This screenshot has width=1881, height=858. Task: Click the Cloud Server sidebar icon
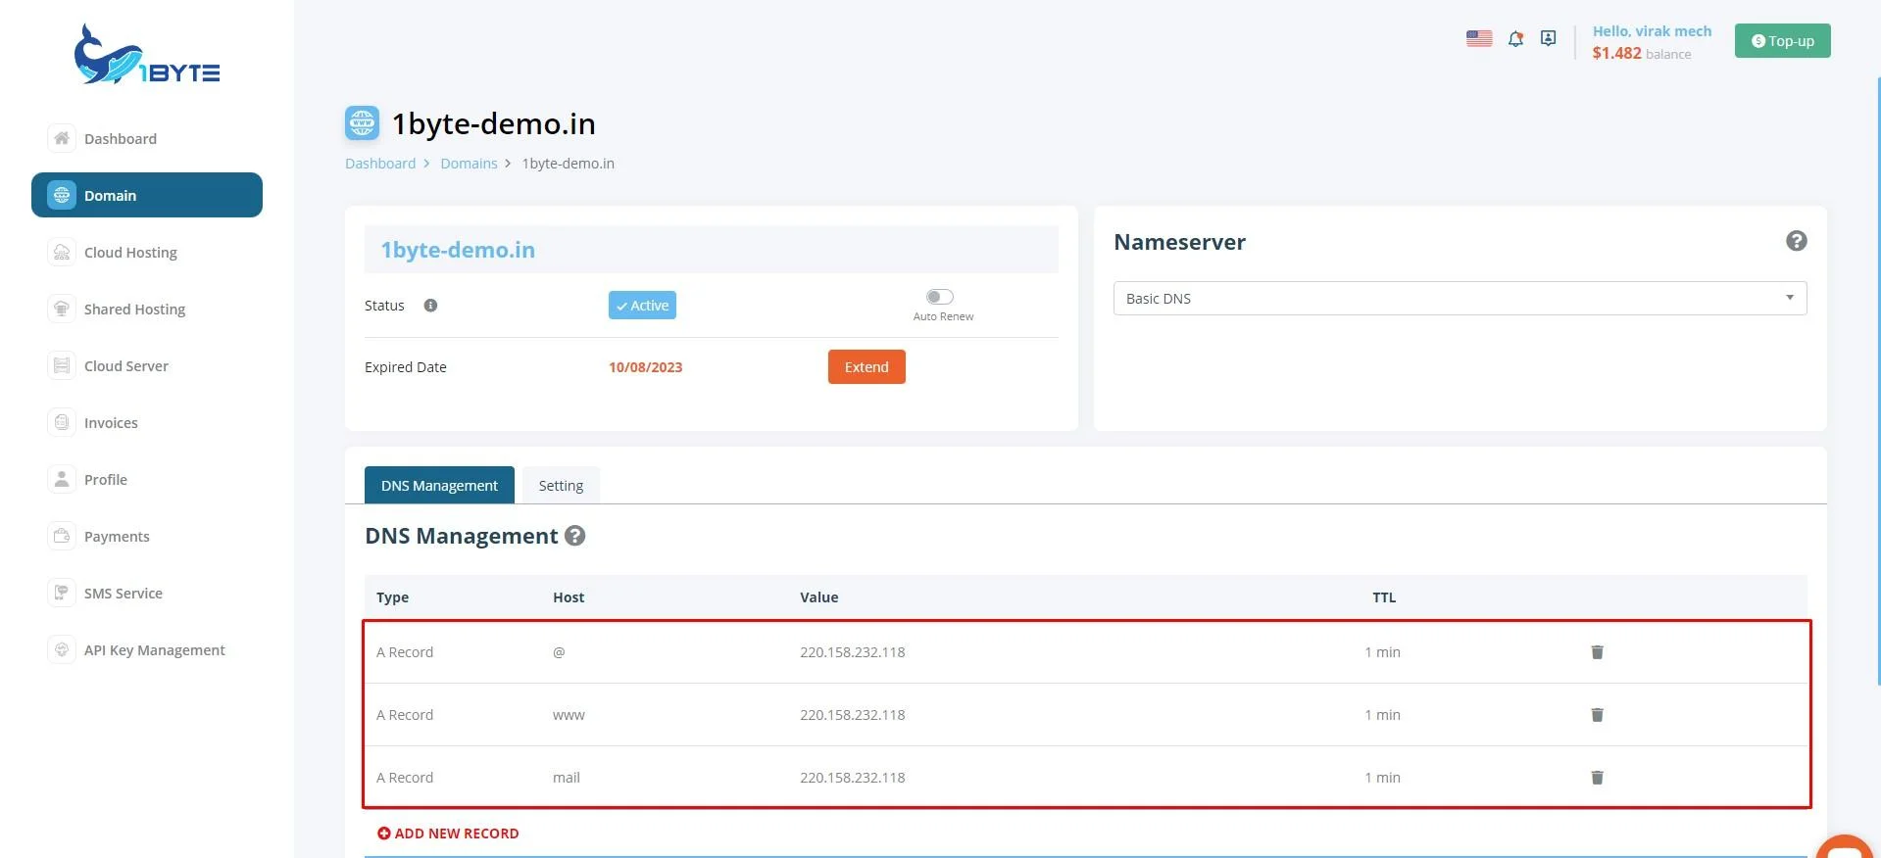pos(62,365)
